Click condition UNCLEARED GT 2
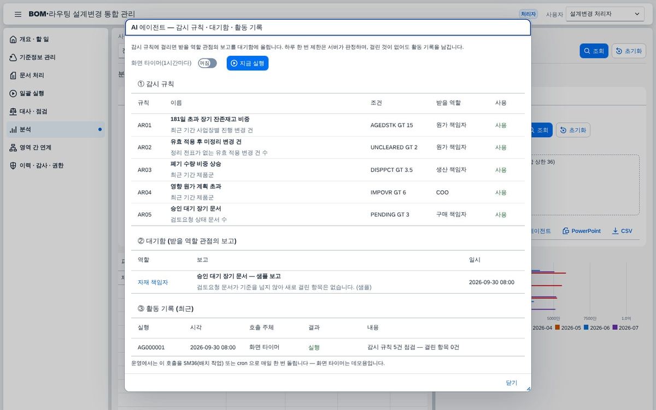The width and height of the screenshot is (656, 410). [394, 148]
